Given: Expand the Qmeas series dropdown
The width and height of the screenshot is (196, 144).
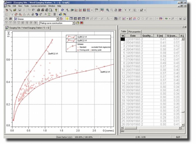Looking at the screenshot, I should pos(57,19).
